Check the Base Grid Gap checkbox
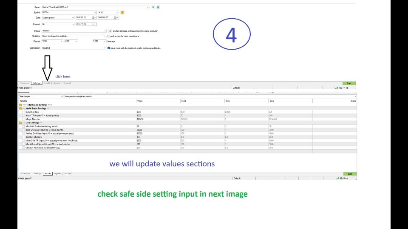The image size is (408, 229). [24, 130]
